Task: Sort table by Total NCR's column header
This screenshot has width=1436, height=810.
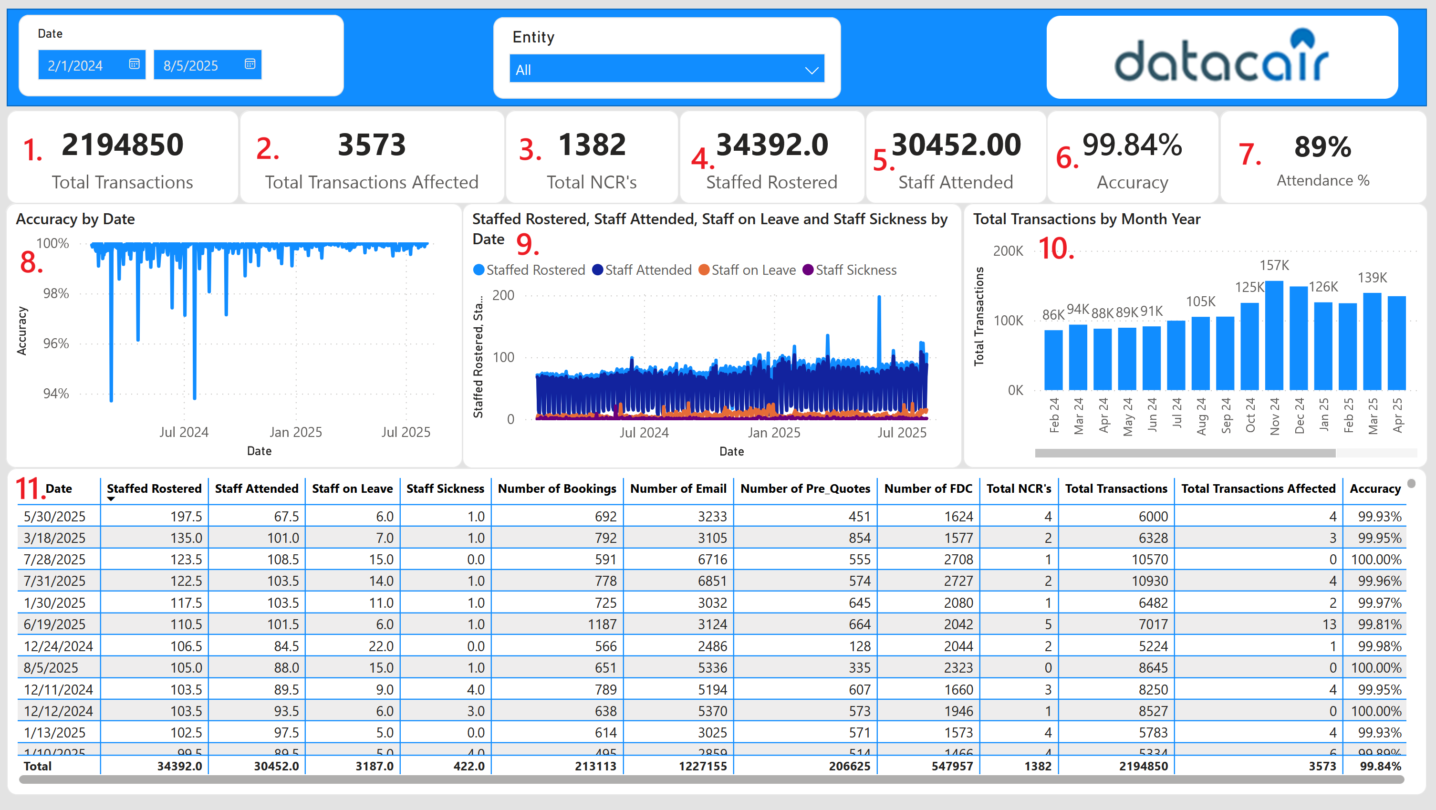Action: click(1019, 488)
